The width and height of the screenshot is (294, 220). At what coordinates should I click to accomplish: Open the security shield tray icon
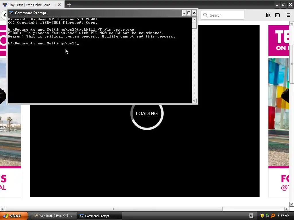click(x=262, y=216)
